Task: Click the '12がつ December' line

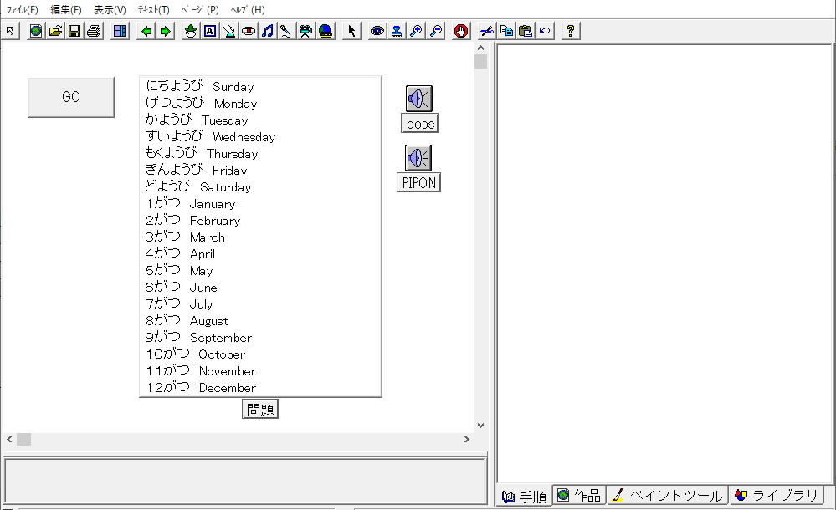Action: [201, 387]
